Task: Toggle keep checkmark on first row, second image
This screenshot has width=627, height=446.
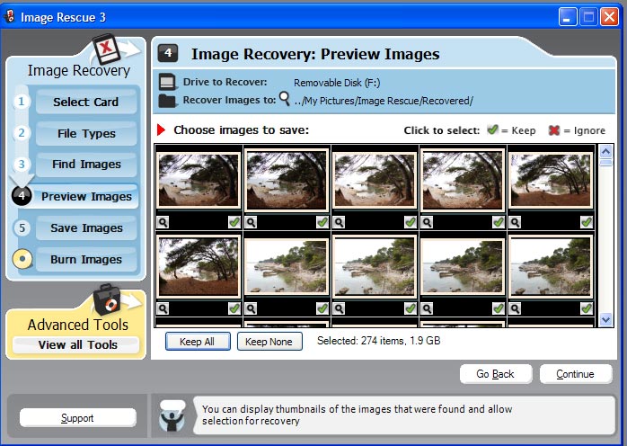Action: 322,222
